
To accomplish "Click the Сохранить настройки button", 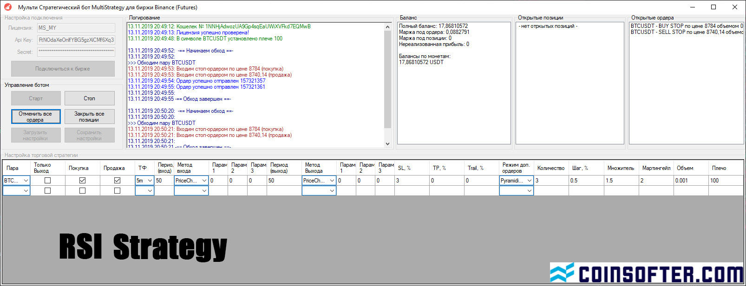I will (90, 135).
